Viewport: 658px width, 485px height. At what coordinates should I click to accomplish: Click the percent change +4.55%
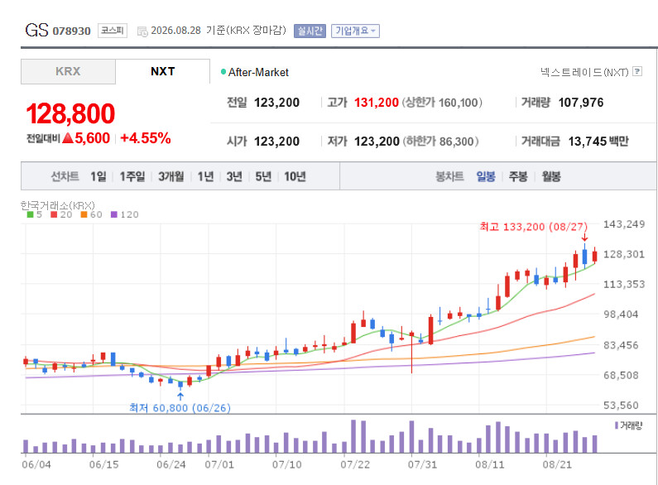pos(145,138)
